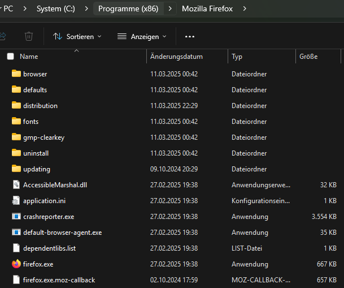Select the firefox.exe.moz-callback file row
Image resolution: width=344 pixels, height=288 pixels.
59,280
